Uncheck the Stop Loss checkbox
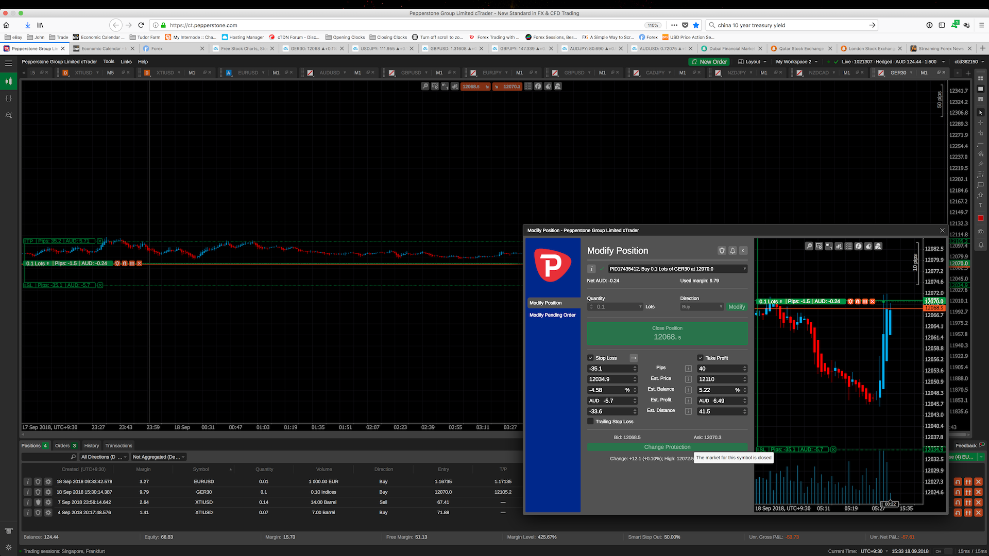Screen dimensions: 989x556 click(590, 358)
